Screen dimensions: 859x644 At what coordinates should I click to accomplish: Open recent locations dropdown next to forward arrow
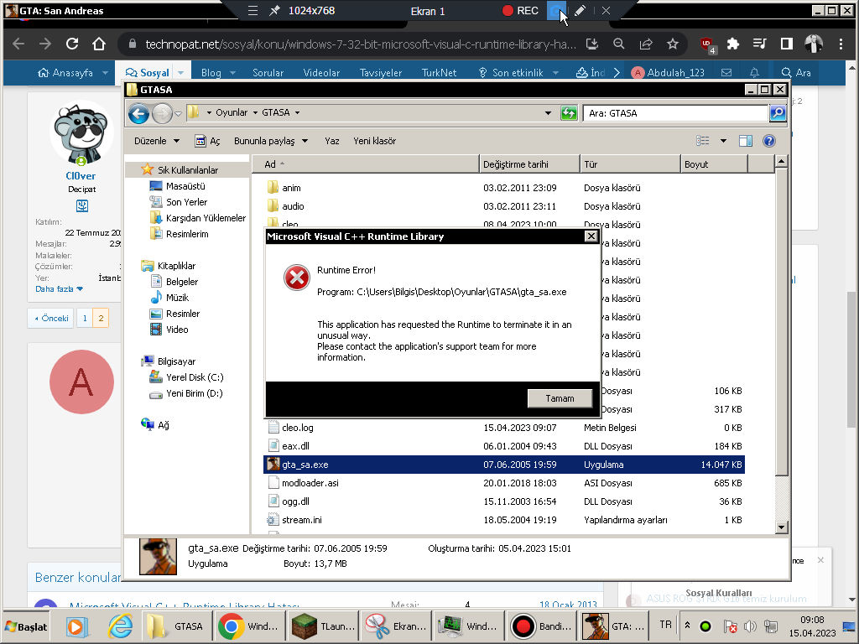point(178,113)
